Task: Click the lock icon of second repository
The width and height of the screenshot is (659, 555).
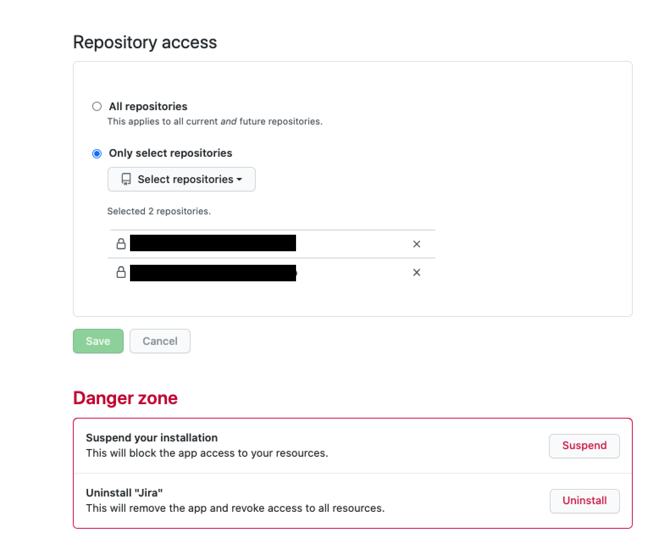Action: tap(121, 272)
